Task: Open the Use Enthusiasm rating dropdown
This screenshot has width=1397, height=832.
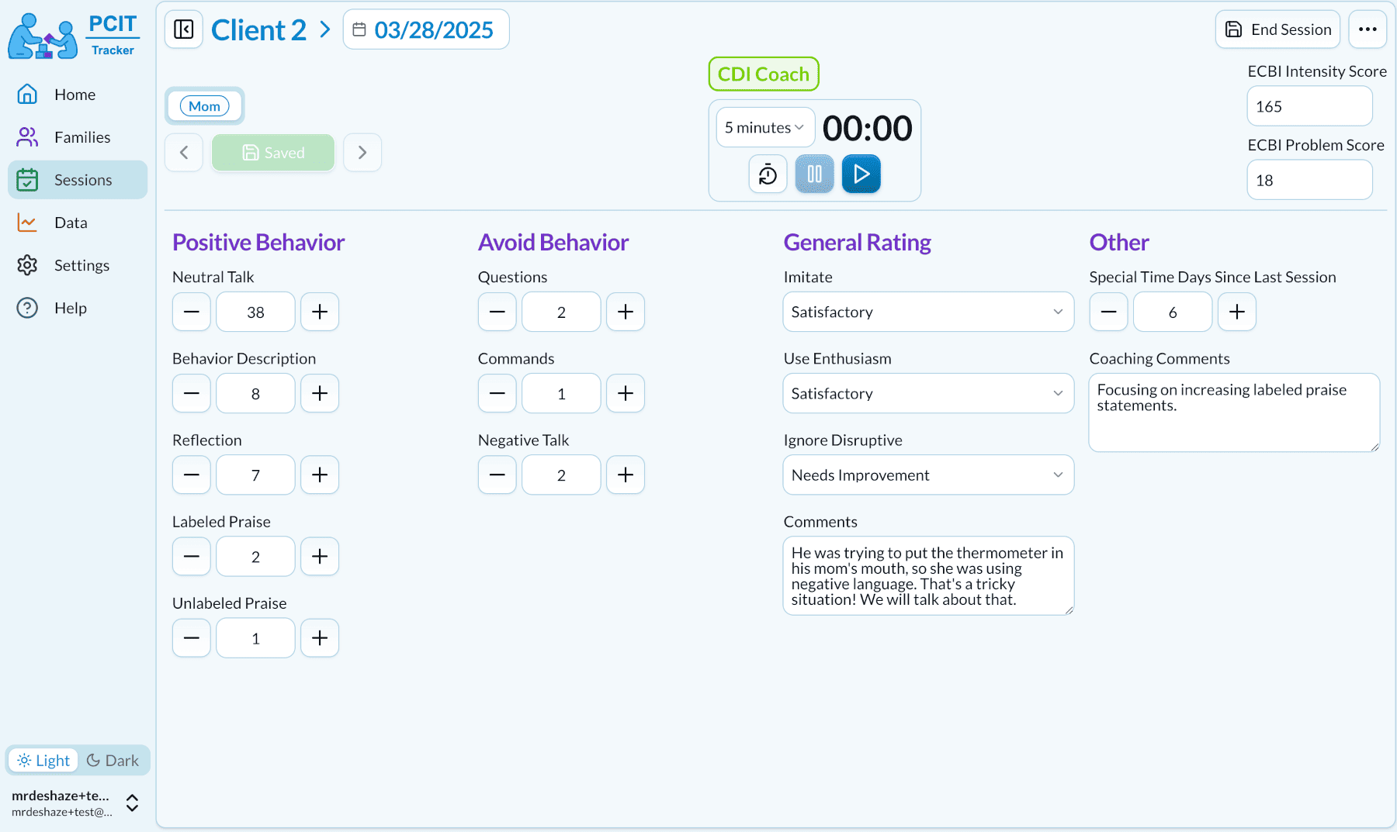Action: click(x=928, y=394)
